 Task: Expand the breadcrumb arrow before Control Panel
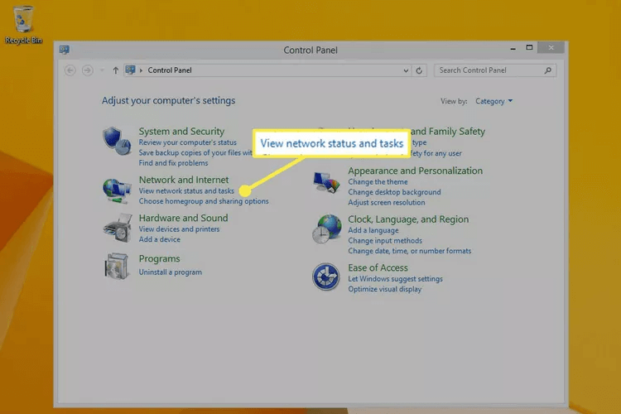click(x=141, y=70)
